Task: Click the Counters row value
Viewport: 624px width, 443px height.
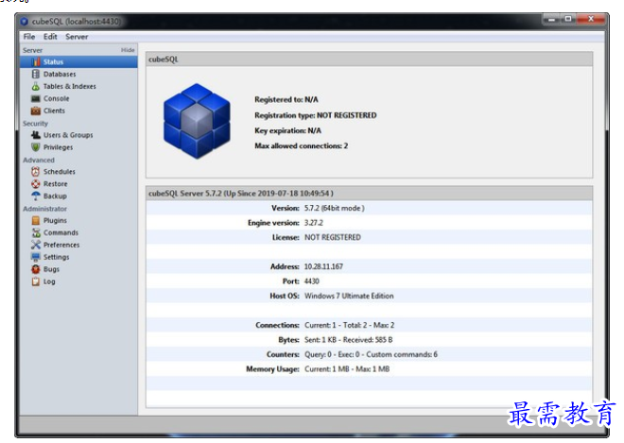Action: pos(371,354)
